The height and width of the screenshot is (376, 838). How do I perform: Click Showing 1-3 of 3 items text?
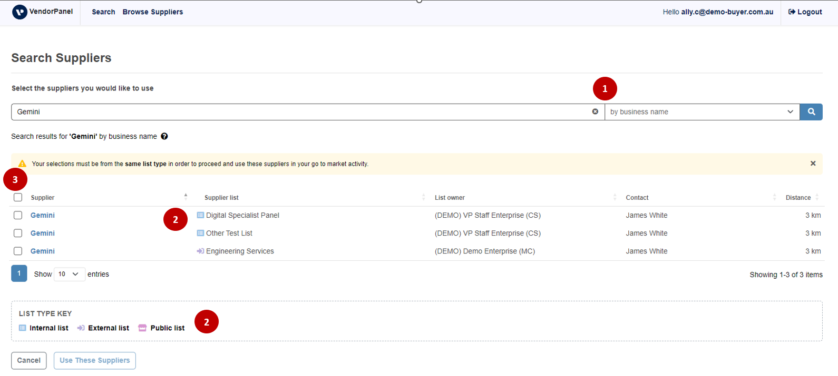point(786,275)
